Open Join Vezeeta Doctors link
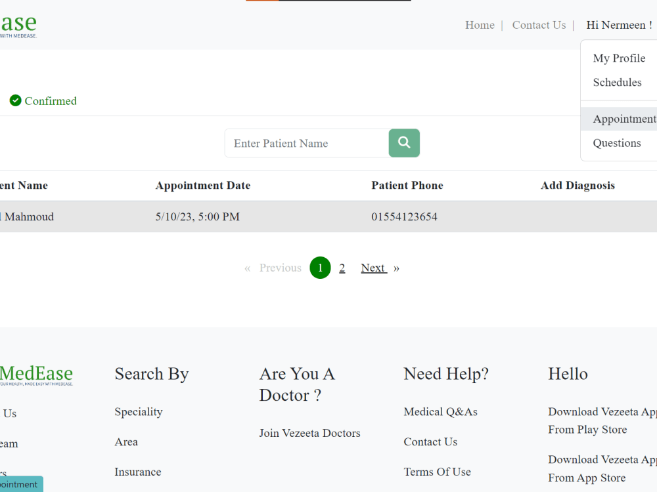 tap(309, 433)
